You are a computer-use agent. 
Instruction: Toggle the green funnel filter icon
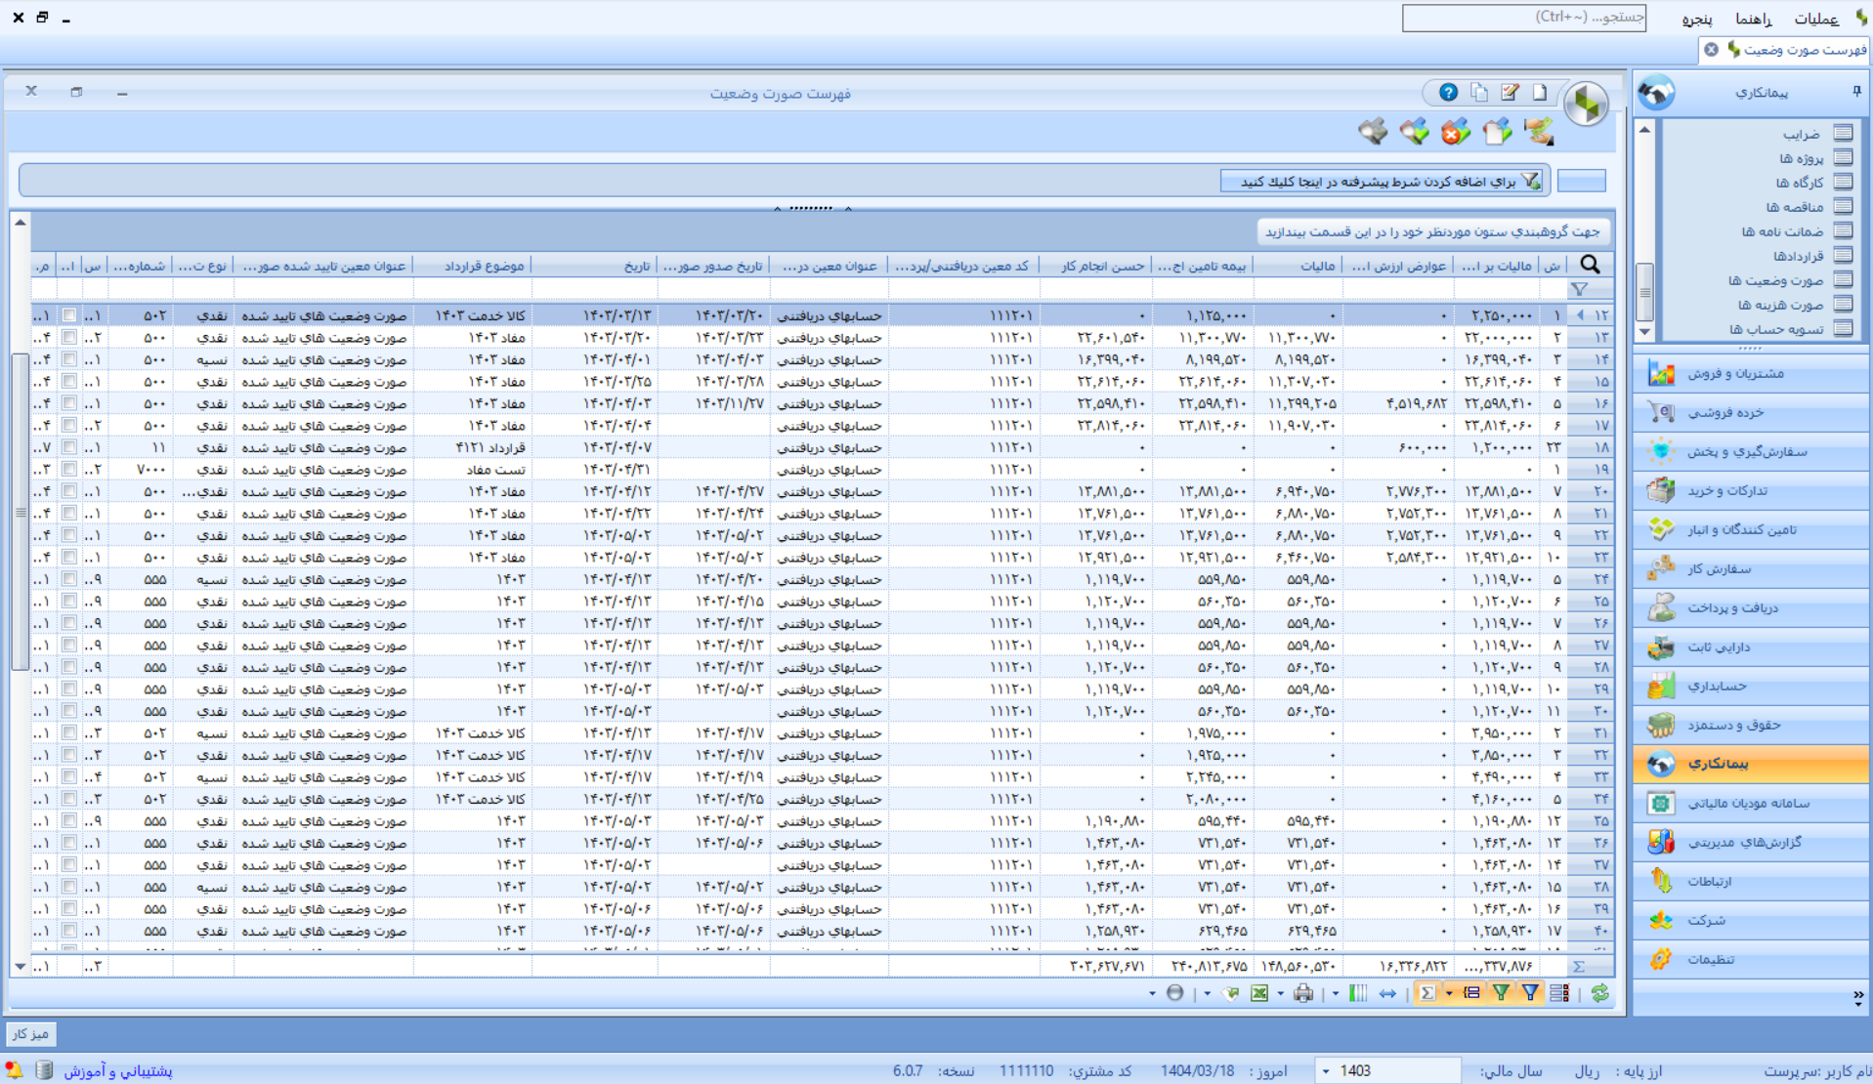point(1501,993)
